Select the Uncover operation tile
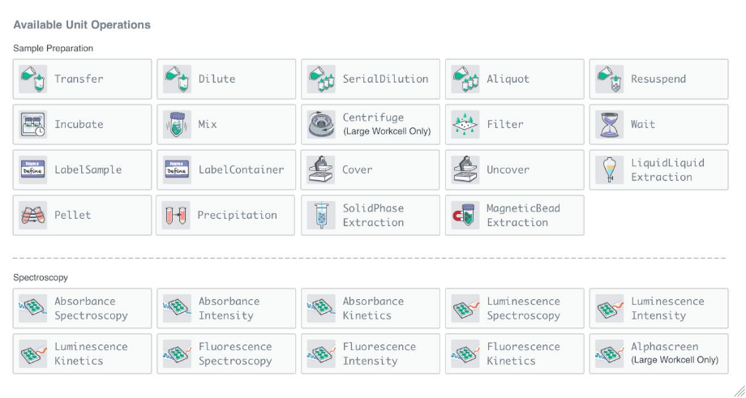746x398 pixels. point(515,169)
